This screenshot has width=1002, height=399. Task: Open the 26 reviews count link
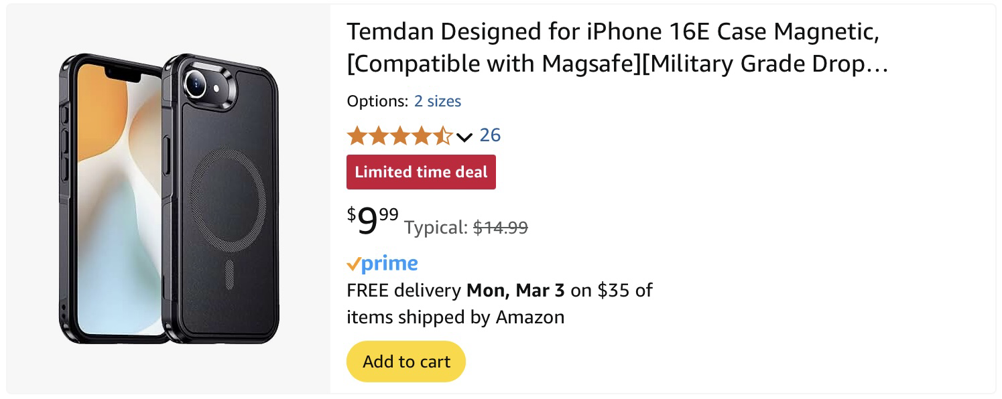tap(490, 135)
